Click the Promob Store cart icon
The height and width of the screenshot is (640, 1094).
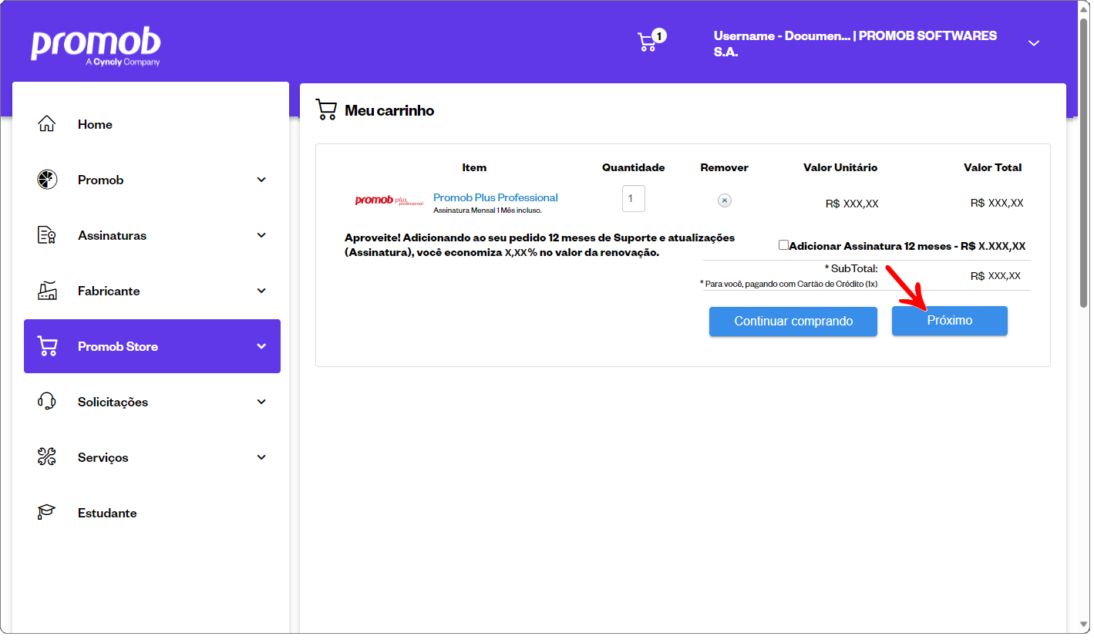(47, 346)
